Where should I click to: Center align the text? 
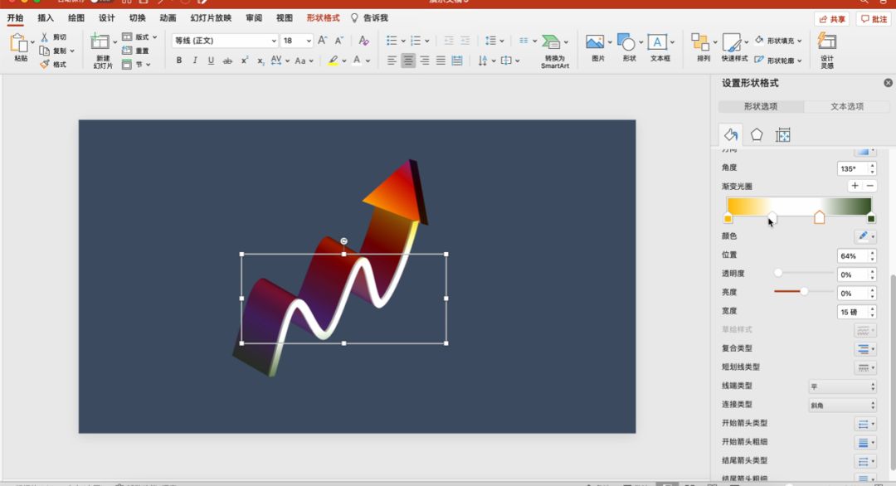coord(408,61)
